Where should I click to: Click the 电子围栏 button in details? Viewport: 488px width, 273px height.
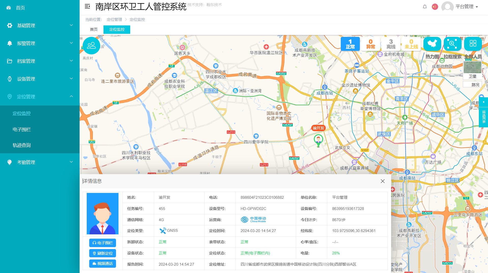102,243
